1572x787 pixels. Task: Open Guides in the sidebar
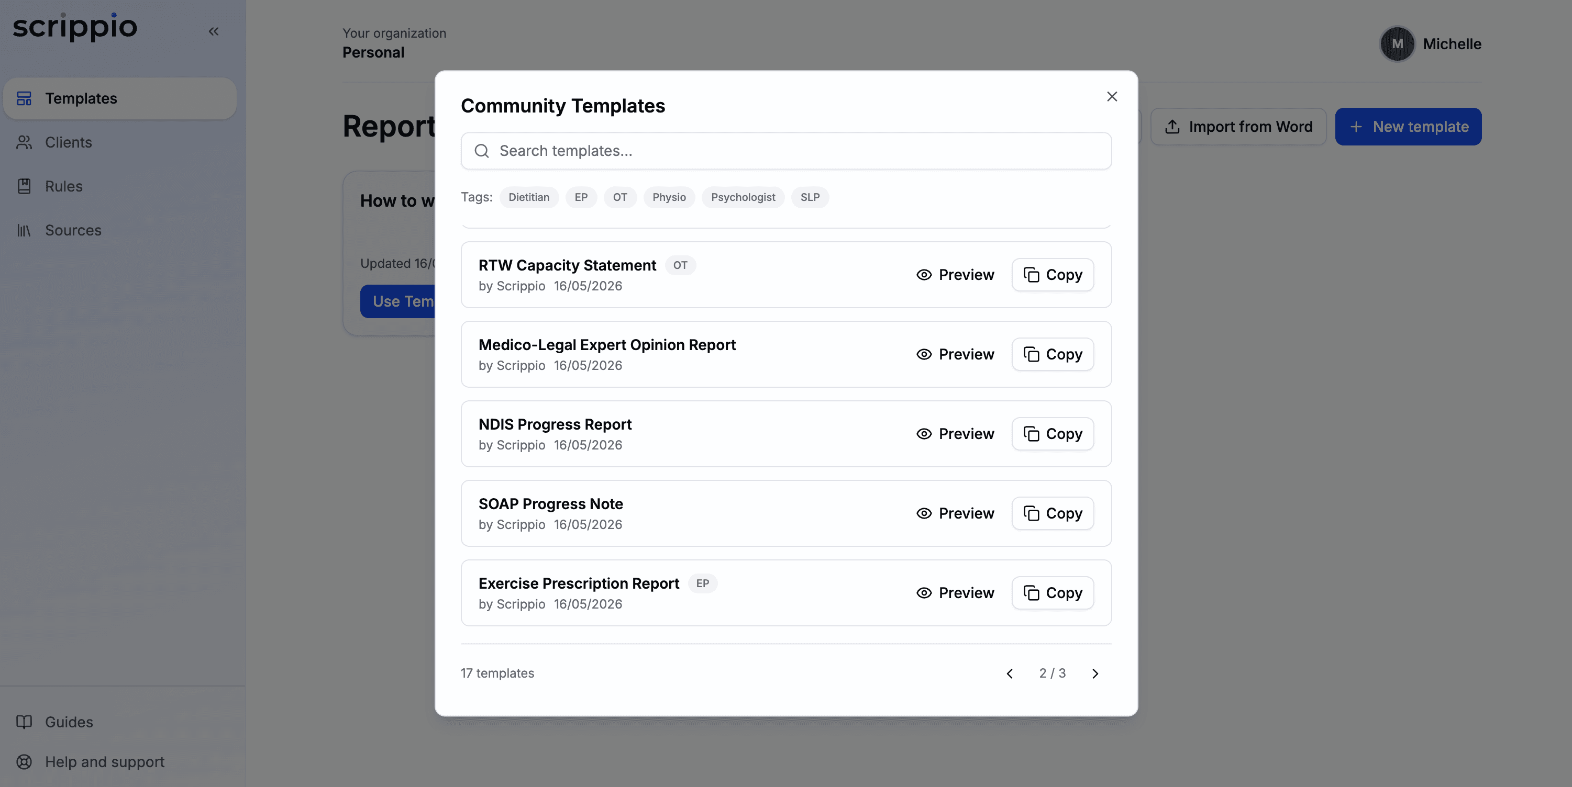(119, 722)
